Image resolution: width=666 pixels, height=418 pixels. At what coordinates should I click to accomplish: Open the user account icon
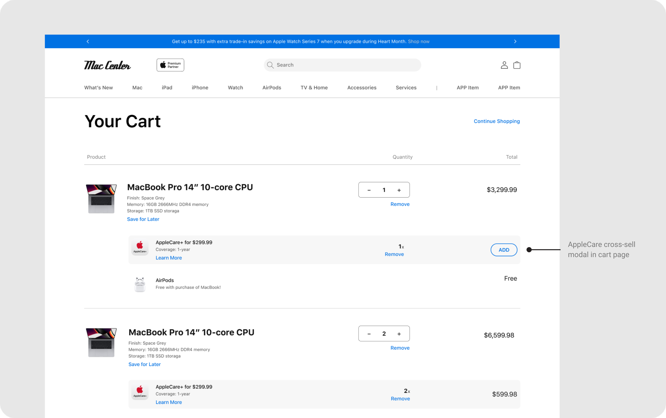coord(504,65)
